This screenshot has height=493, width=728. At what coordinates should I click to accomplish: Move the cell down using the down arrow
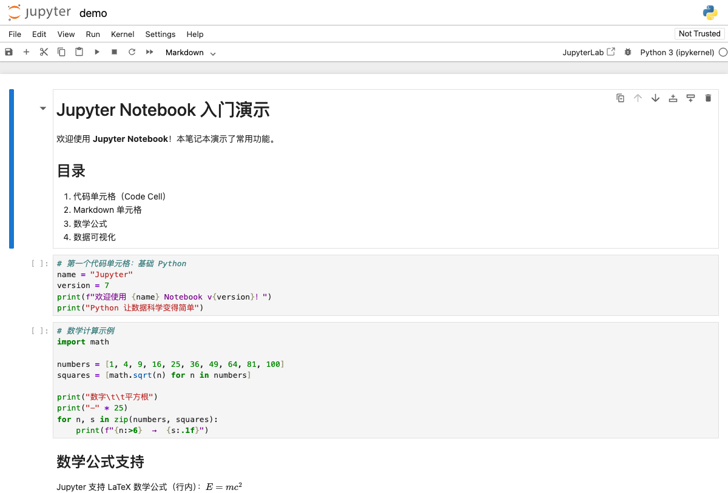coord(655,98)
